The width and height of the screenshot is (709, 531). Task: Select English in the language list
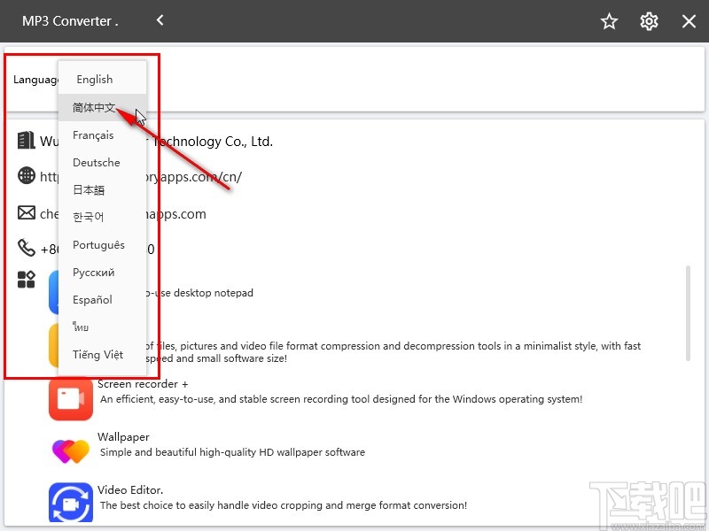coord(102,80)
